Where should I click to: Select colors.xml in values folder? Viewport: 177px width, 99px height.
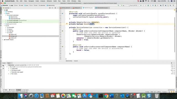pyautogui.click(x=13, y=34)
